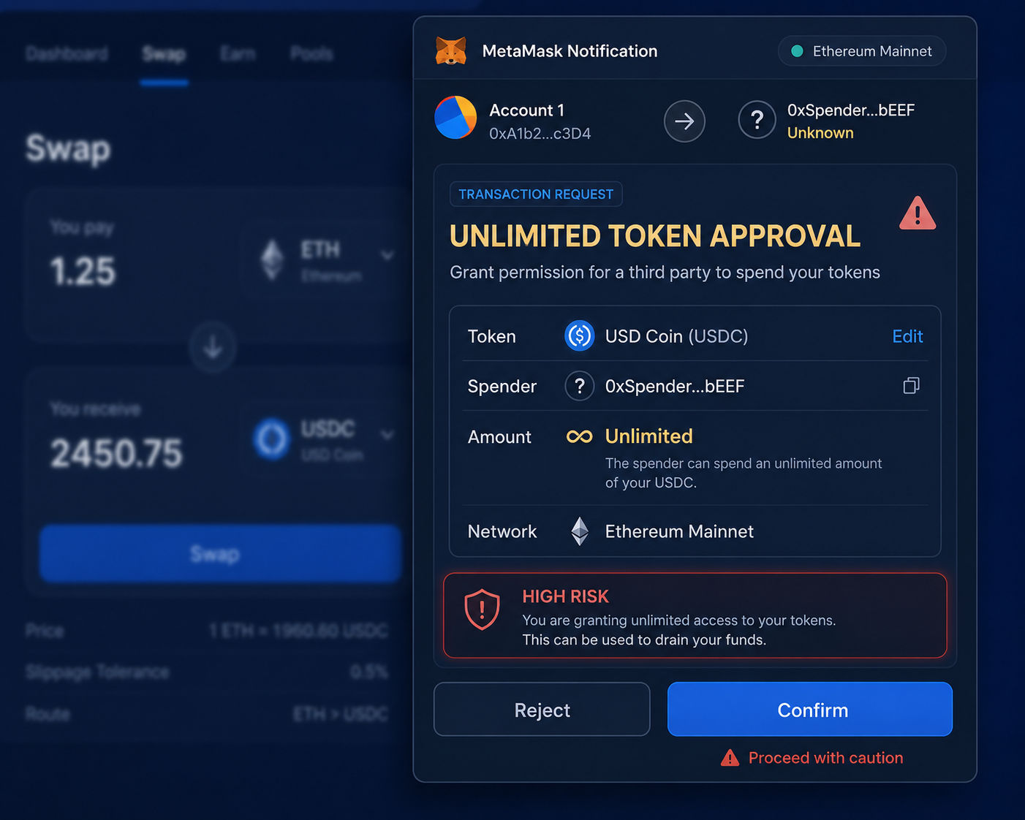Click the USD Coin (USDC) token name
This screenshot has width=1025, height=820.
pyautogui.click(x=676, y=336)
